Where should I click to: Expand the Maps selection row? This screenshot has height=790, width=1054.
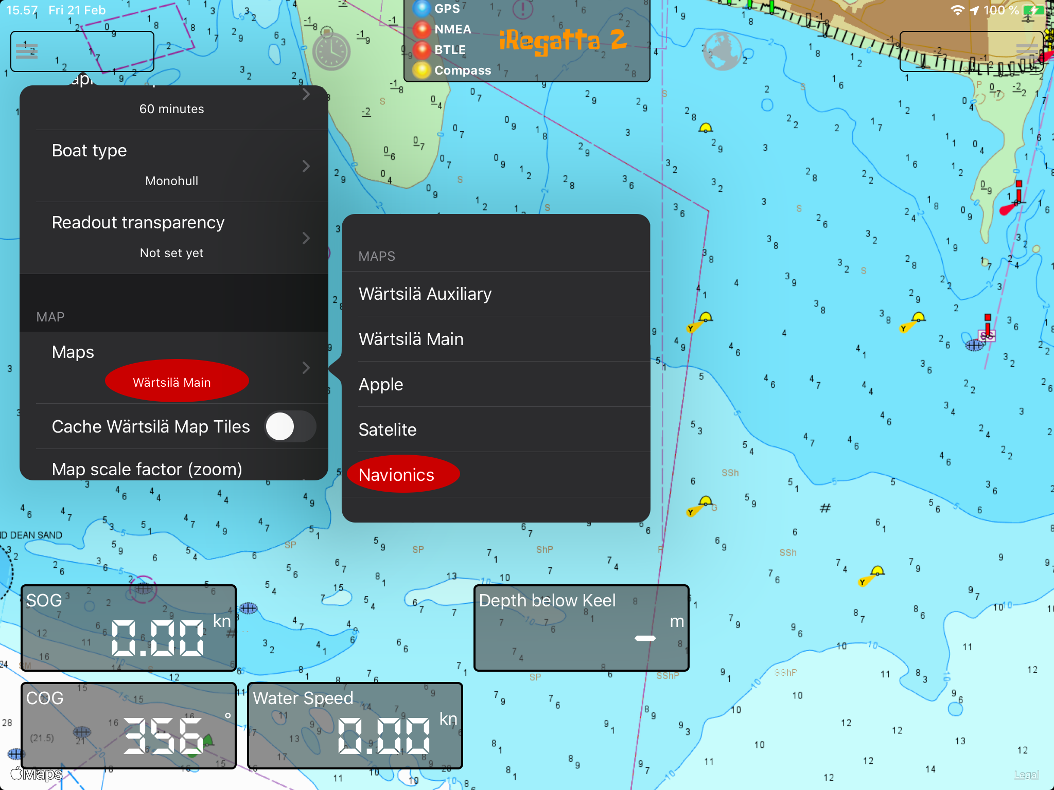[174, 367]
